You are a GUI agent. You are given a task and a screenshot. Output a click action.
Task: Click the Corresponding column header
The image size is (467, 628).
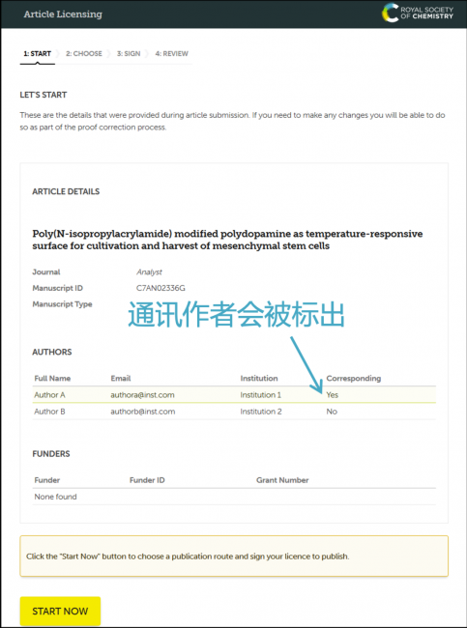click(x=354, y=378)
